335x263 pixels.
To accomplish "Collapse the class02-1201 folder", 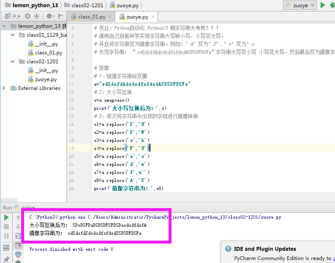I will pos(14,62).
